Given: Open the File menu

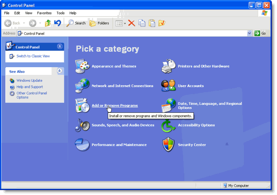Looking at the screenshot, I should point(7,13).
